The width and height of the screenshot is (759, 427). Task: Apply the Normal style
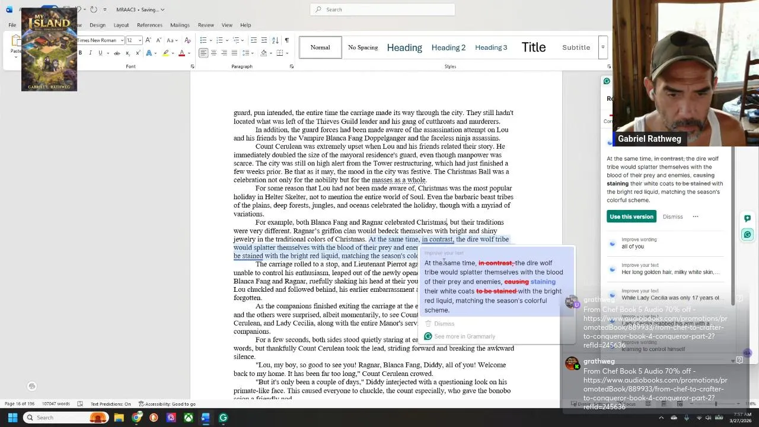click(x=320, y=47)
